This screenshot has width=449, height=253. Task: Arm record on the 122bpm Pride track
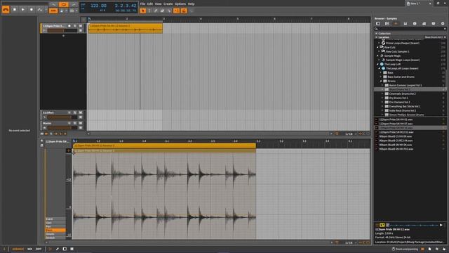click(69, 26)
